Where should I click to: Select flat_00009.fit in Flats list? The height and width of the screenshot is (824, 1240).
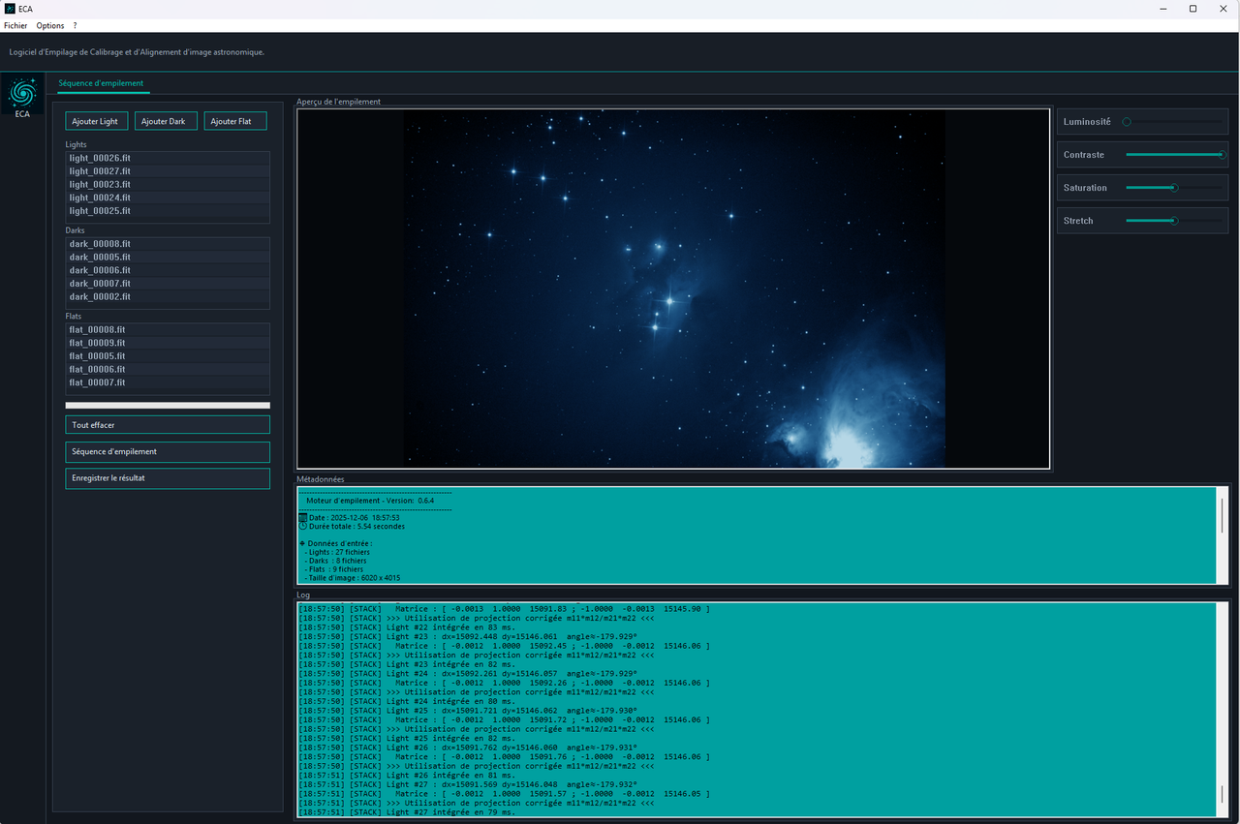click(168, 344)
